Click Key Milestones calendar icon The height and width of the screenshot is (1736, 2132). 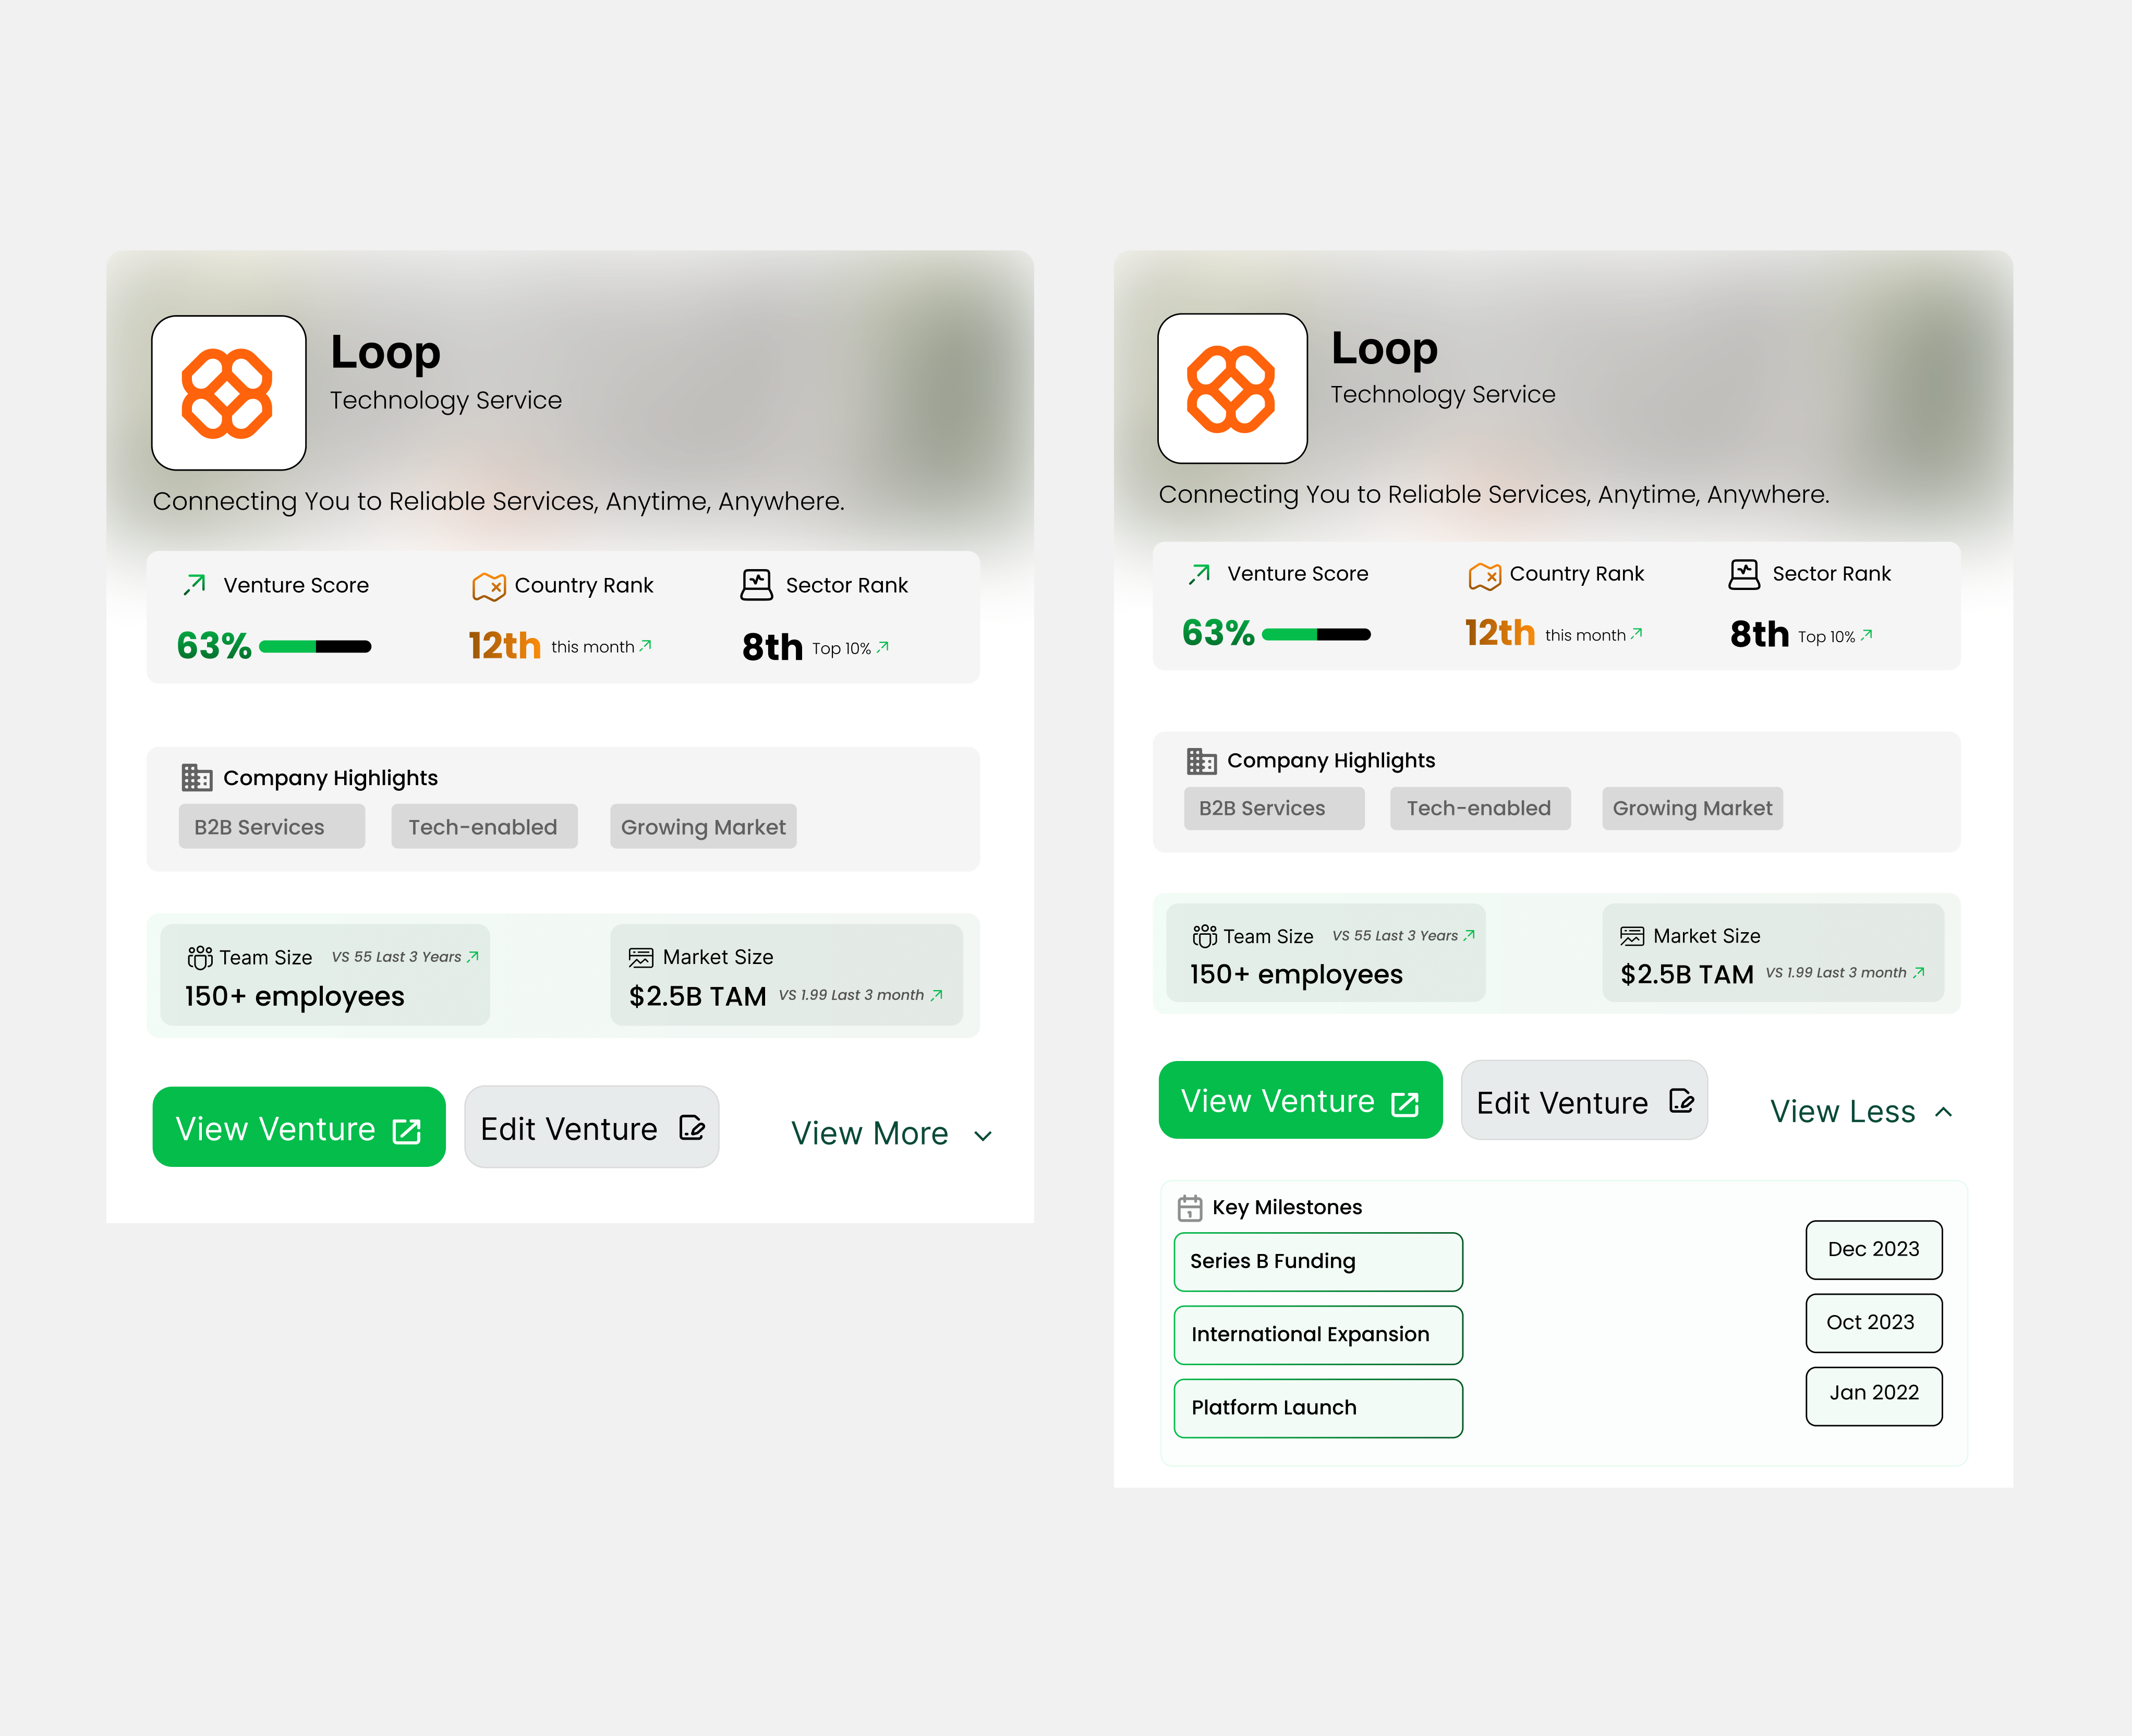(x=1190, y=1208)
